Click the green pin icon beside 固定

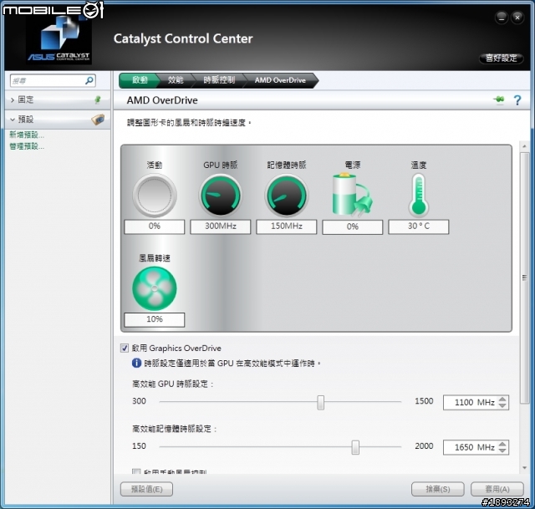point(98,99)
